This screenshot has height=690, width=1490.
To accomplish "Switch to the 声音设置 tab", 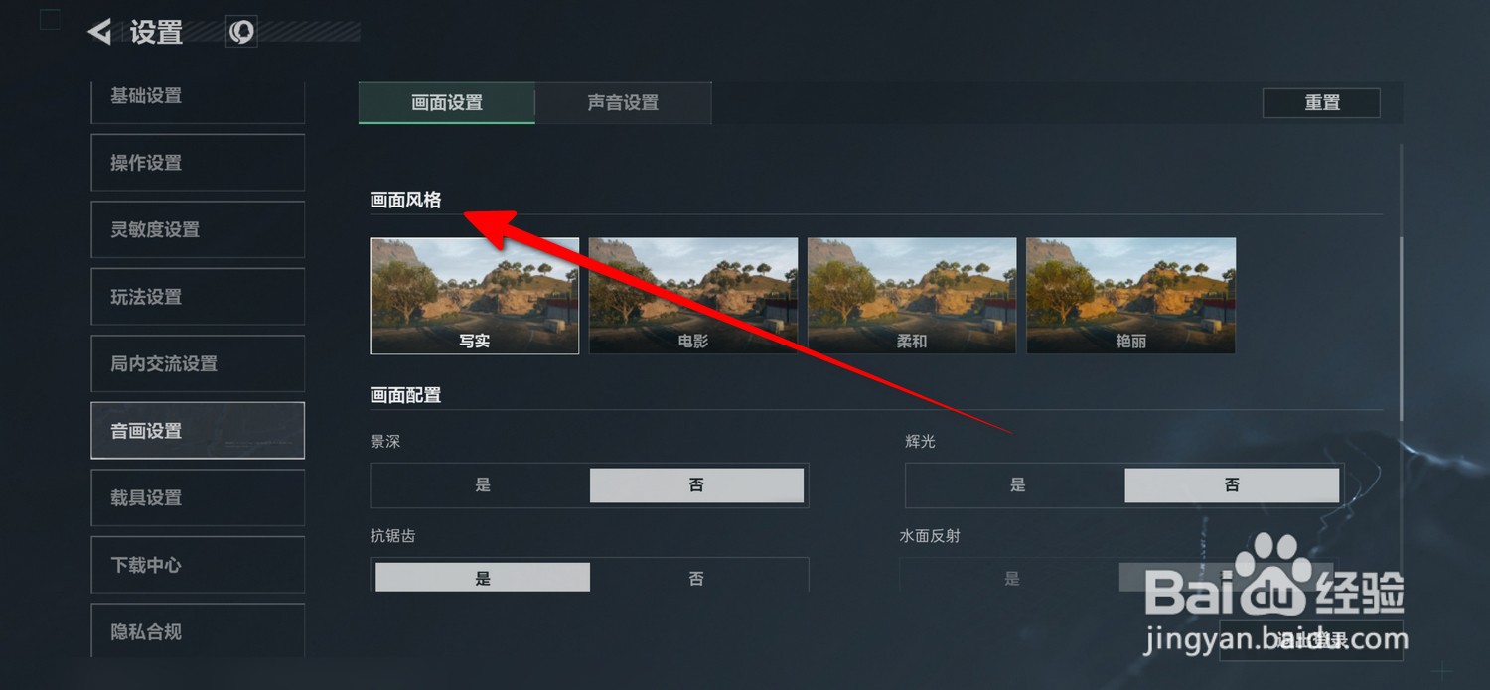I will (624, 103).
